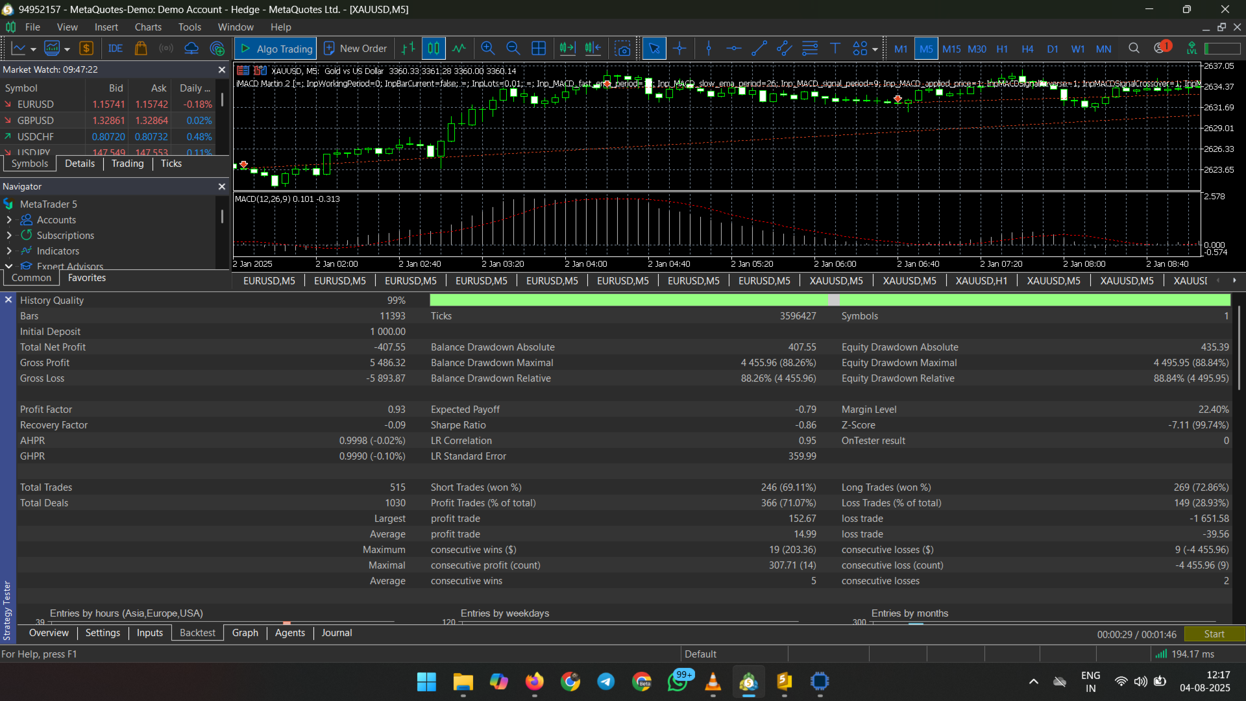The width and height of the screenshot is (1246, 701).
Task: Switch timeframe to M30
Action: [x=977, y=49]
